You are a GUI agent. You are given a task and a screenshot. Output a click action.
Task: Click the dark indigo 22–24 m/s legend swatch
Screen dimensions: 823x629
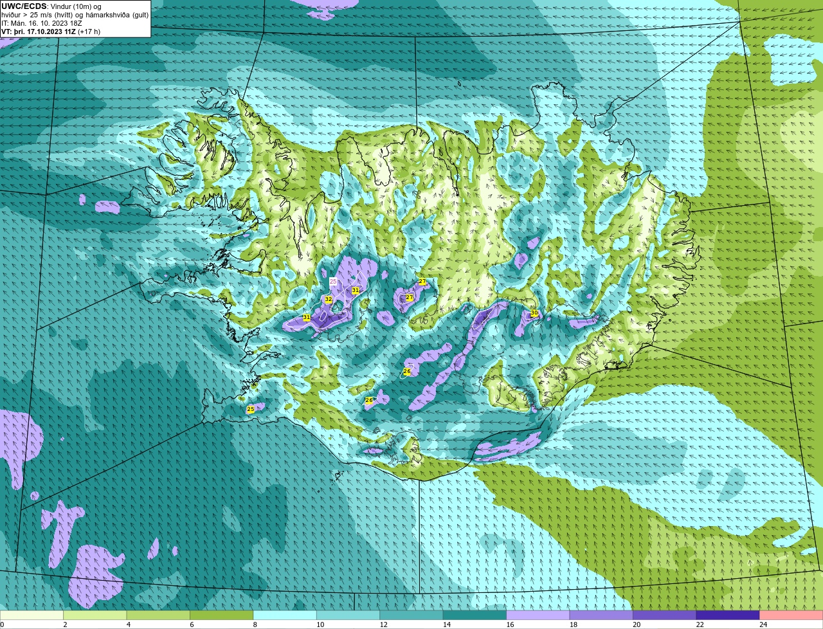[728, 615]
